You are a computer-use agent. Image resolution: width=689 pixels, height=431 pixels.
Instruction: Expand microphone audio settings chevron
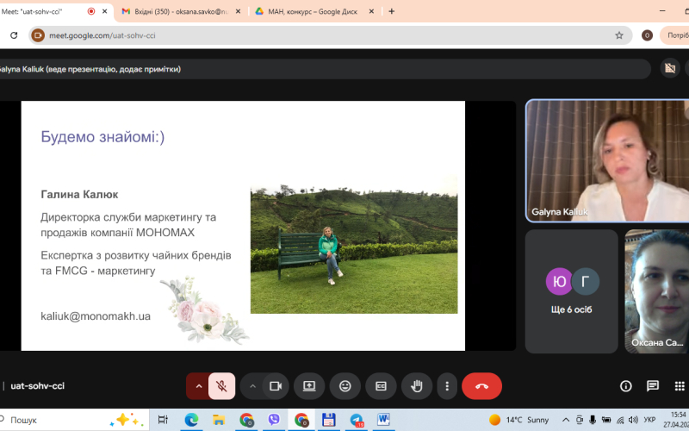pos(199,386)
